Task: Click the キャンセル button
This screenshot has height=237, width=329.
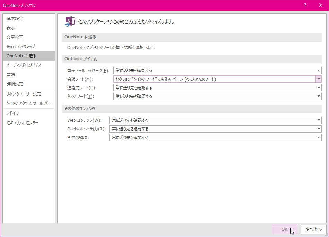Action: pos(313,229)
